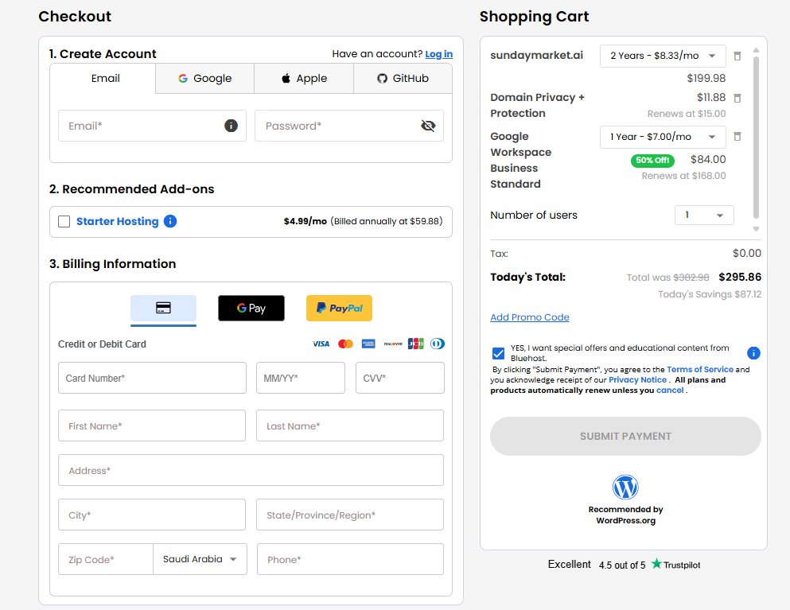
Task: Click the sundaymarket.ai domain name
Action: pos(536,55)
